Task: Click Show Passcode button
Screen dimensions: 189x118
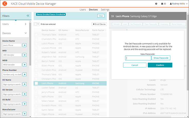Action: click(161, 58)
